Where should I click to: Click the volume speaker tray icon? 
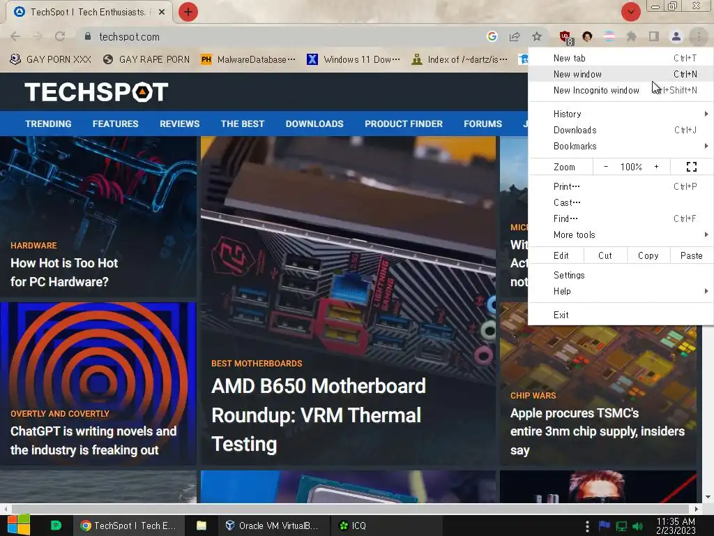(x=637, y=526)
